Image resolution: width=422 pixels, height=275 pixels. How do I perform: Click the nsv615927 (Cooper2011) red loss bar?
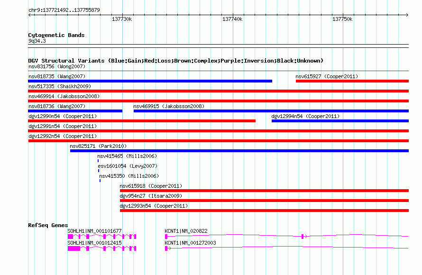(x=352, y=81)
